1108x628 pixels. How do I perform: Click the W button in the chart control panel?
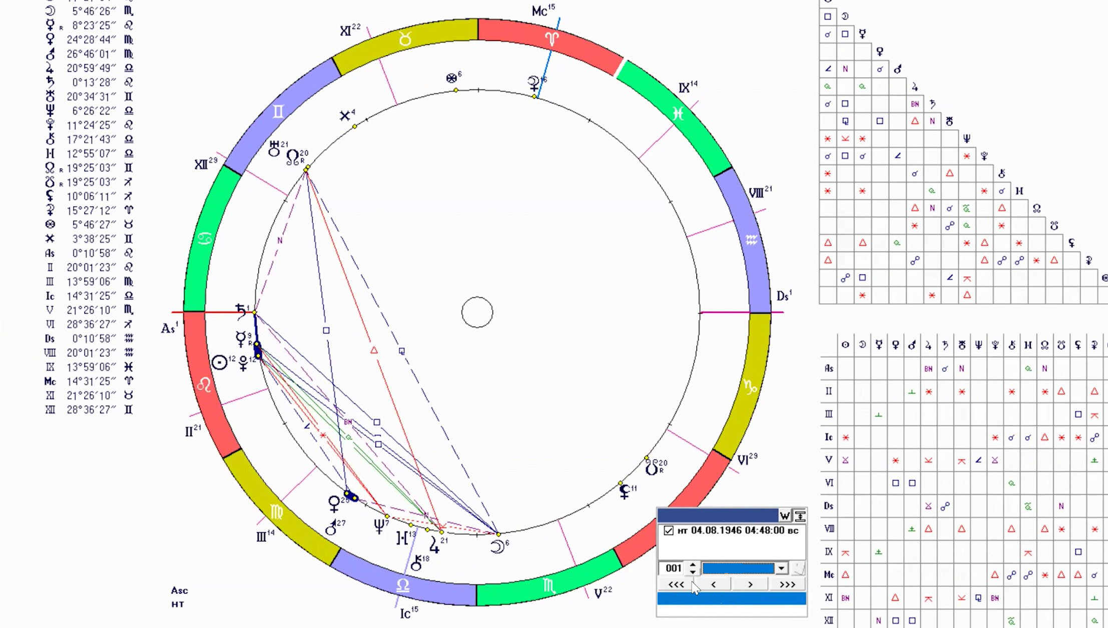[x=784, y=515]
